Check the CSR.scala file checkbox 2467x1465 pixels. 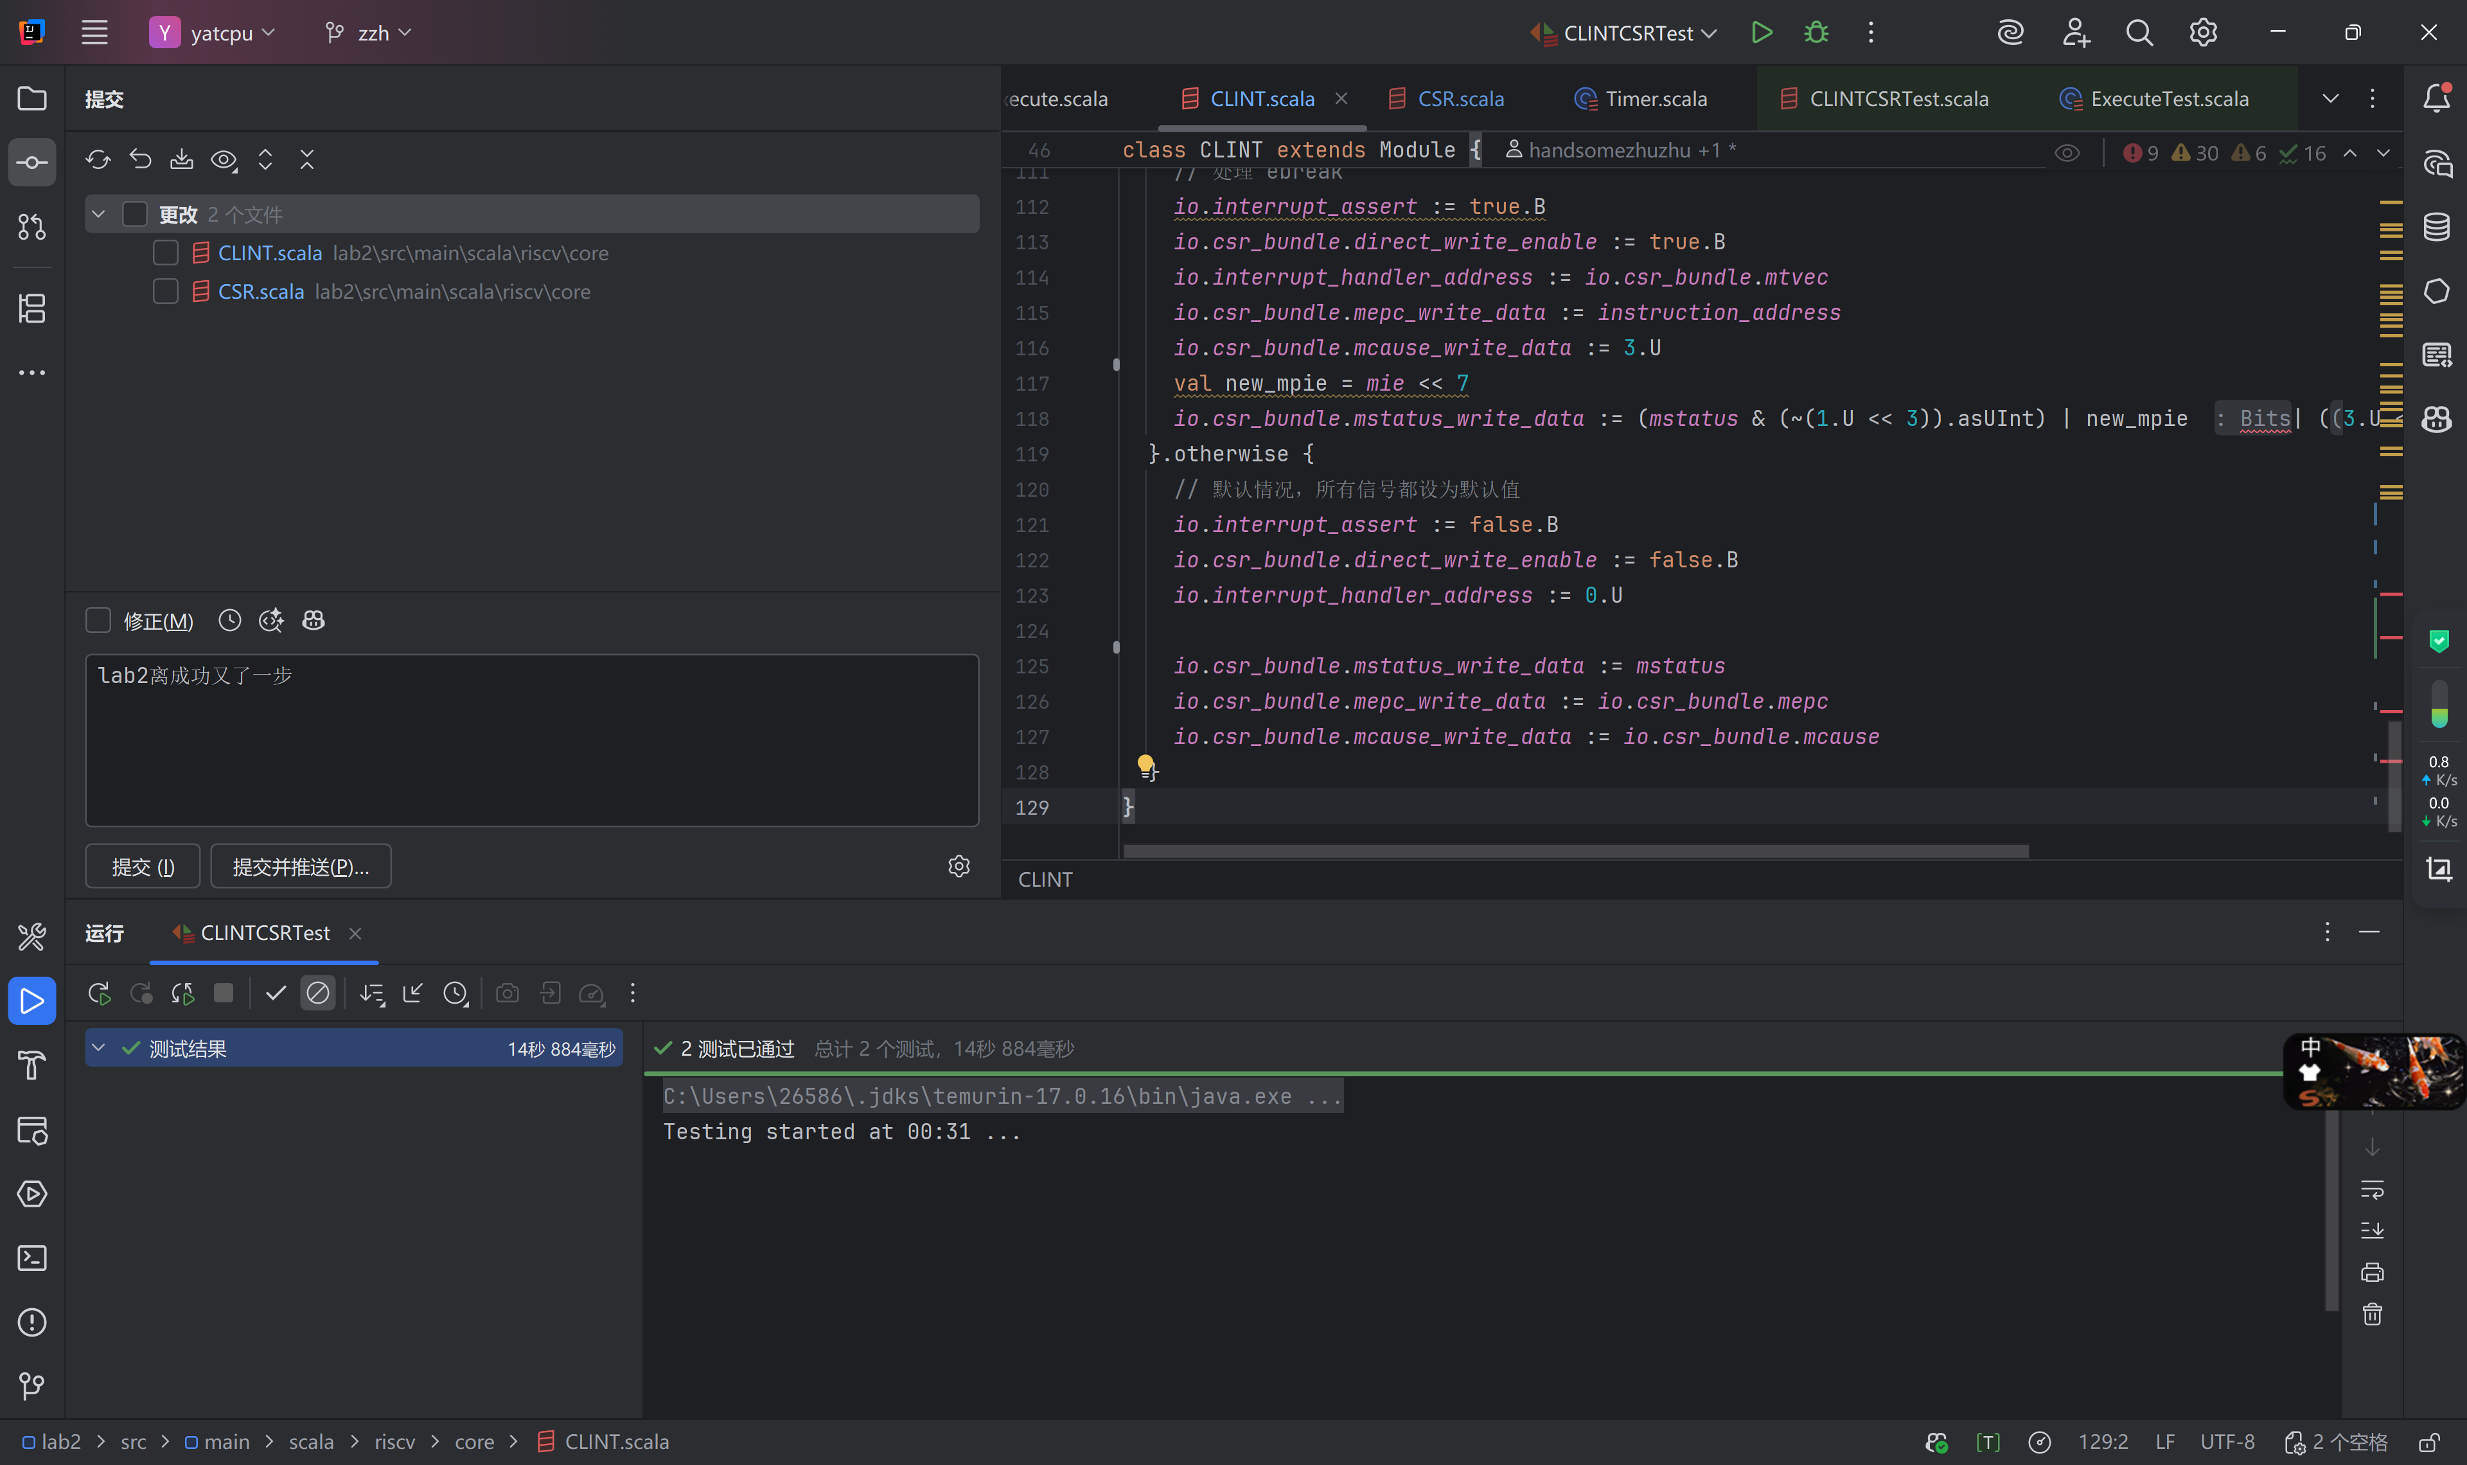(166, 291)
